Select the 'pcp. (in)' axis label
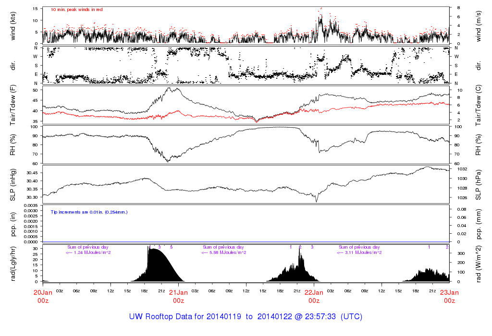Image resolution: width=492 pixels, height=336 pixels. tap(13, 224)
